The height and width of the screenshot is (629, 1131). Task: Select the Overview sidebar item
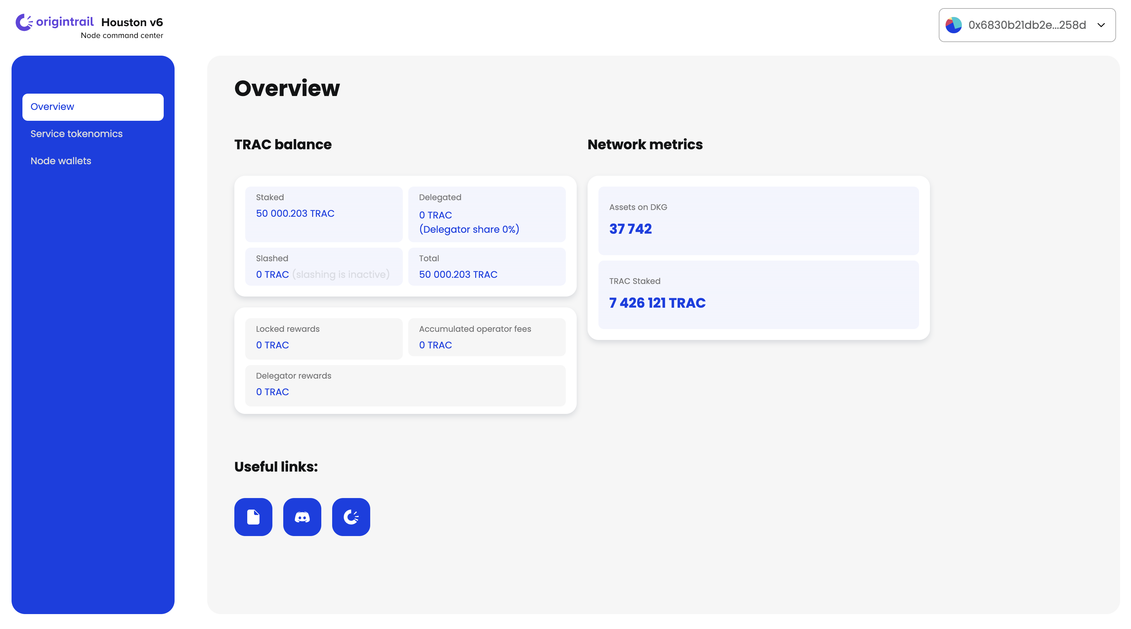click(x=93, y=107)
